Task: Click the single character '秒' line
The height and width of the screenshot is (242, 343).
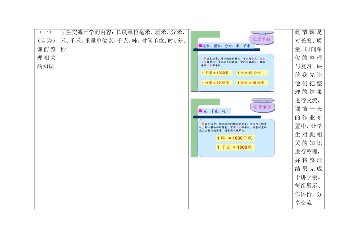Action: pyautogui.click(x=63, y=49)
